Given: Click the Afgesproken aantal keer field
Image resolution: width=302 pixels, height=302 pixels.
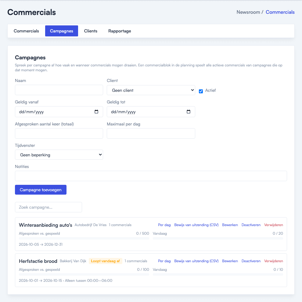Looking at the screenshot, I should click(x=59, y=133).
